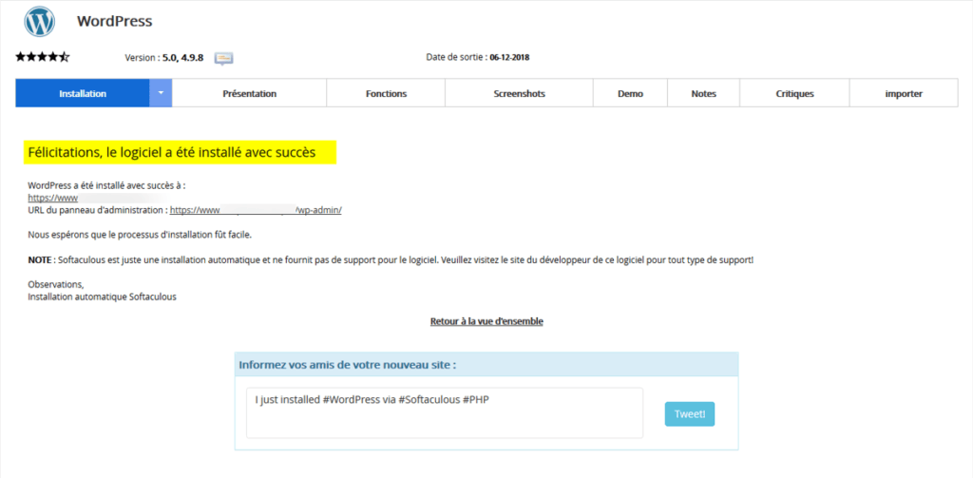This screenshot has width=973, height=478.
Task: Click the WordPress title text
Action: pyautogui.click(x=115, y=21)
